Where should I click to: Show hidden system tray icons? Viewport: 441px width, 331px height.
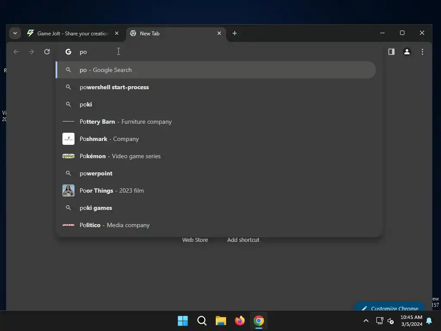pos(366,321)
